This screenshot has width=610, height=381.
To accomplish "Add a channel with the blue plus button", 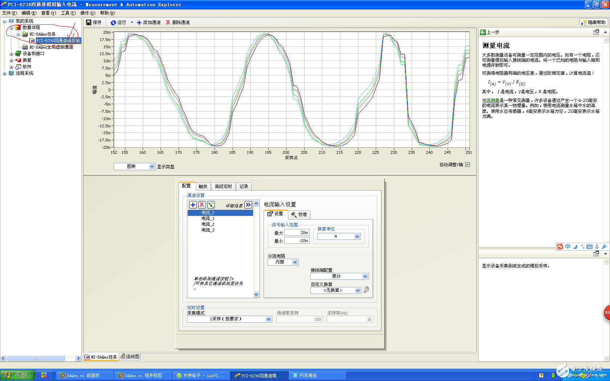I will pos(193,205).
